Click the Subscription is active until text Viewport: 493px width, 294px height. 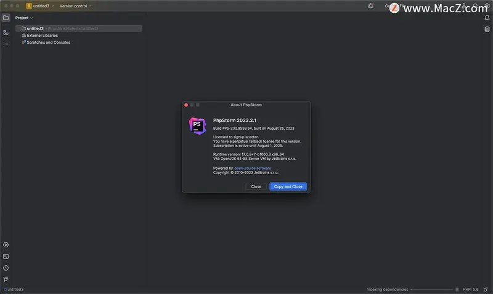(x=248, y=146)
